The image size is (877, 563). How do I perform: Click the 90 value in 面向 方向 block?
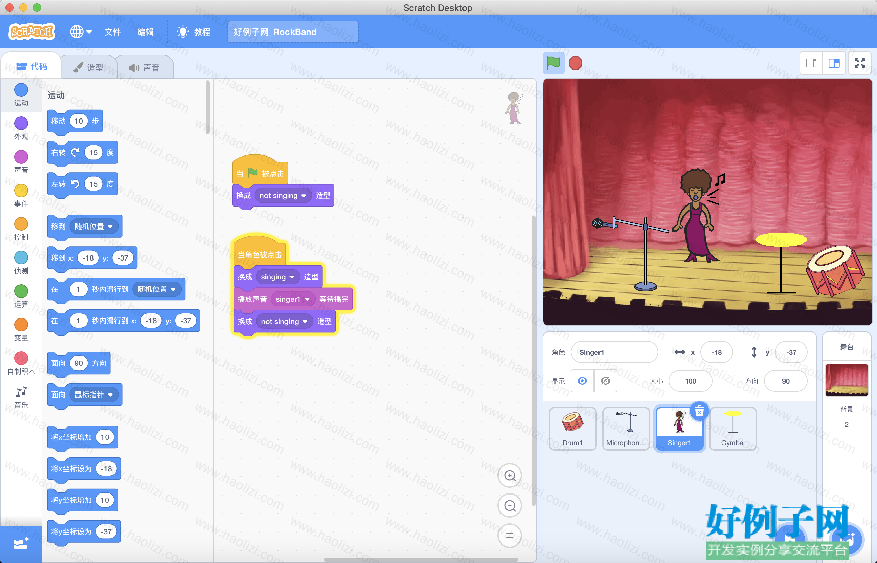pos(79,363)
